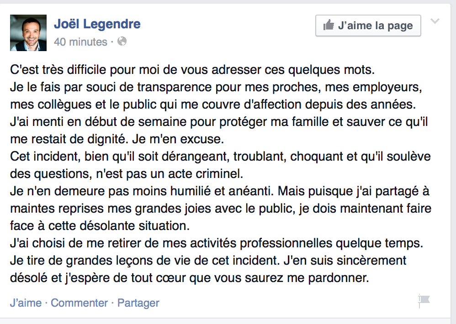Click the text "face à cette désolante situation"

tap(100, 226)
